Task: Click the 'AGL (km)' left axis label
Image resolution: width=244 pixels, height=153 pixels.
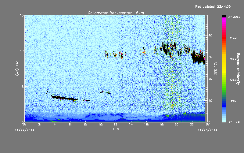Action: coord(17,69)
